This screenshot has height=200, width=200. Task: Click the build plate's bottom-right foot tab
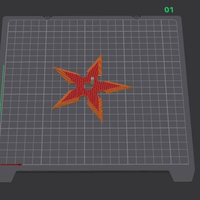point(182,176)
